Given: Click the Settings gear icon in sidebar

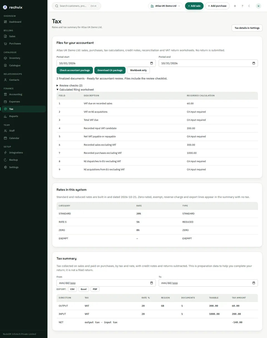Looking at the screenshot, I should 6,167.
